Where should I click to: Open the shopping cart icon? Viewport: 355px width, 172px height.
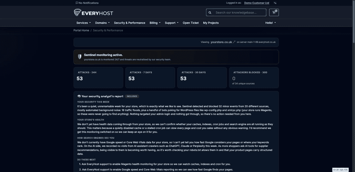(x=274, y=13)
